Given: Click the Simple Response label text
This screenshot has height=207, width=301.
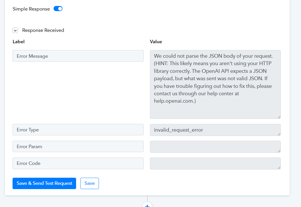Looking at the screenshot, I should 31,9.
